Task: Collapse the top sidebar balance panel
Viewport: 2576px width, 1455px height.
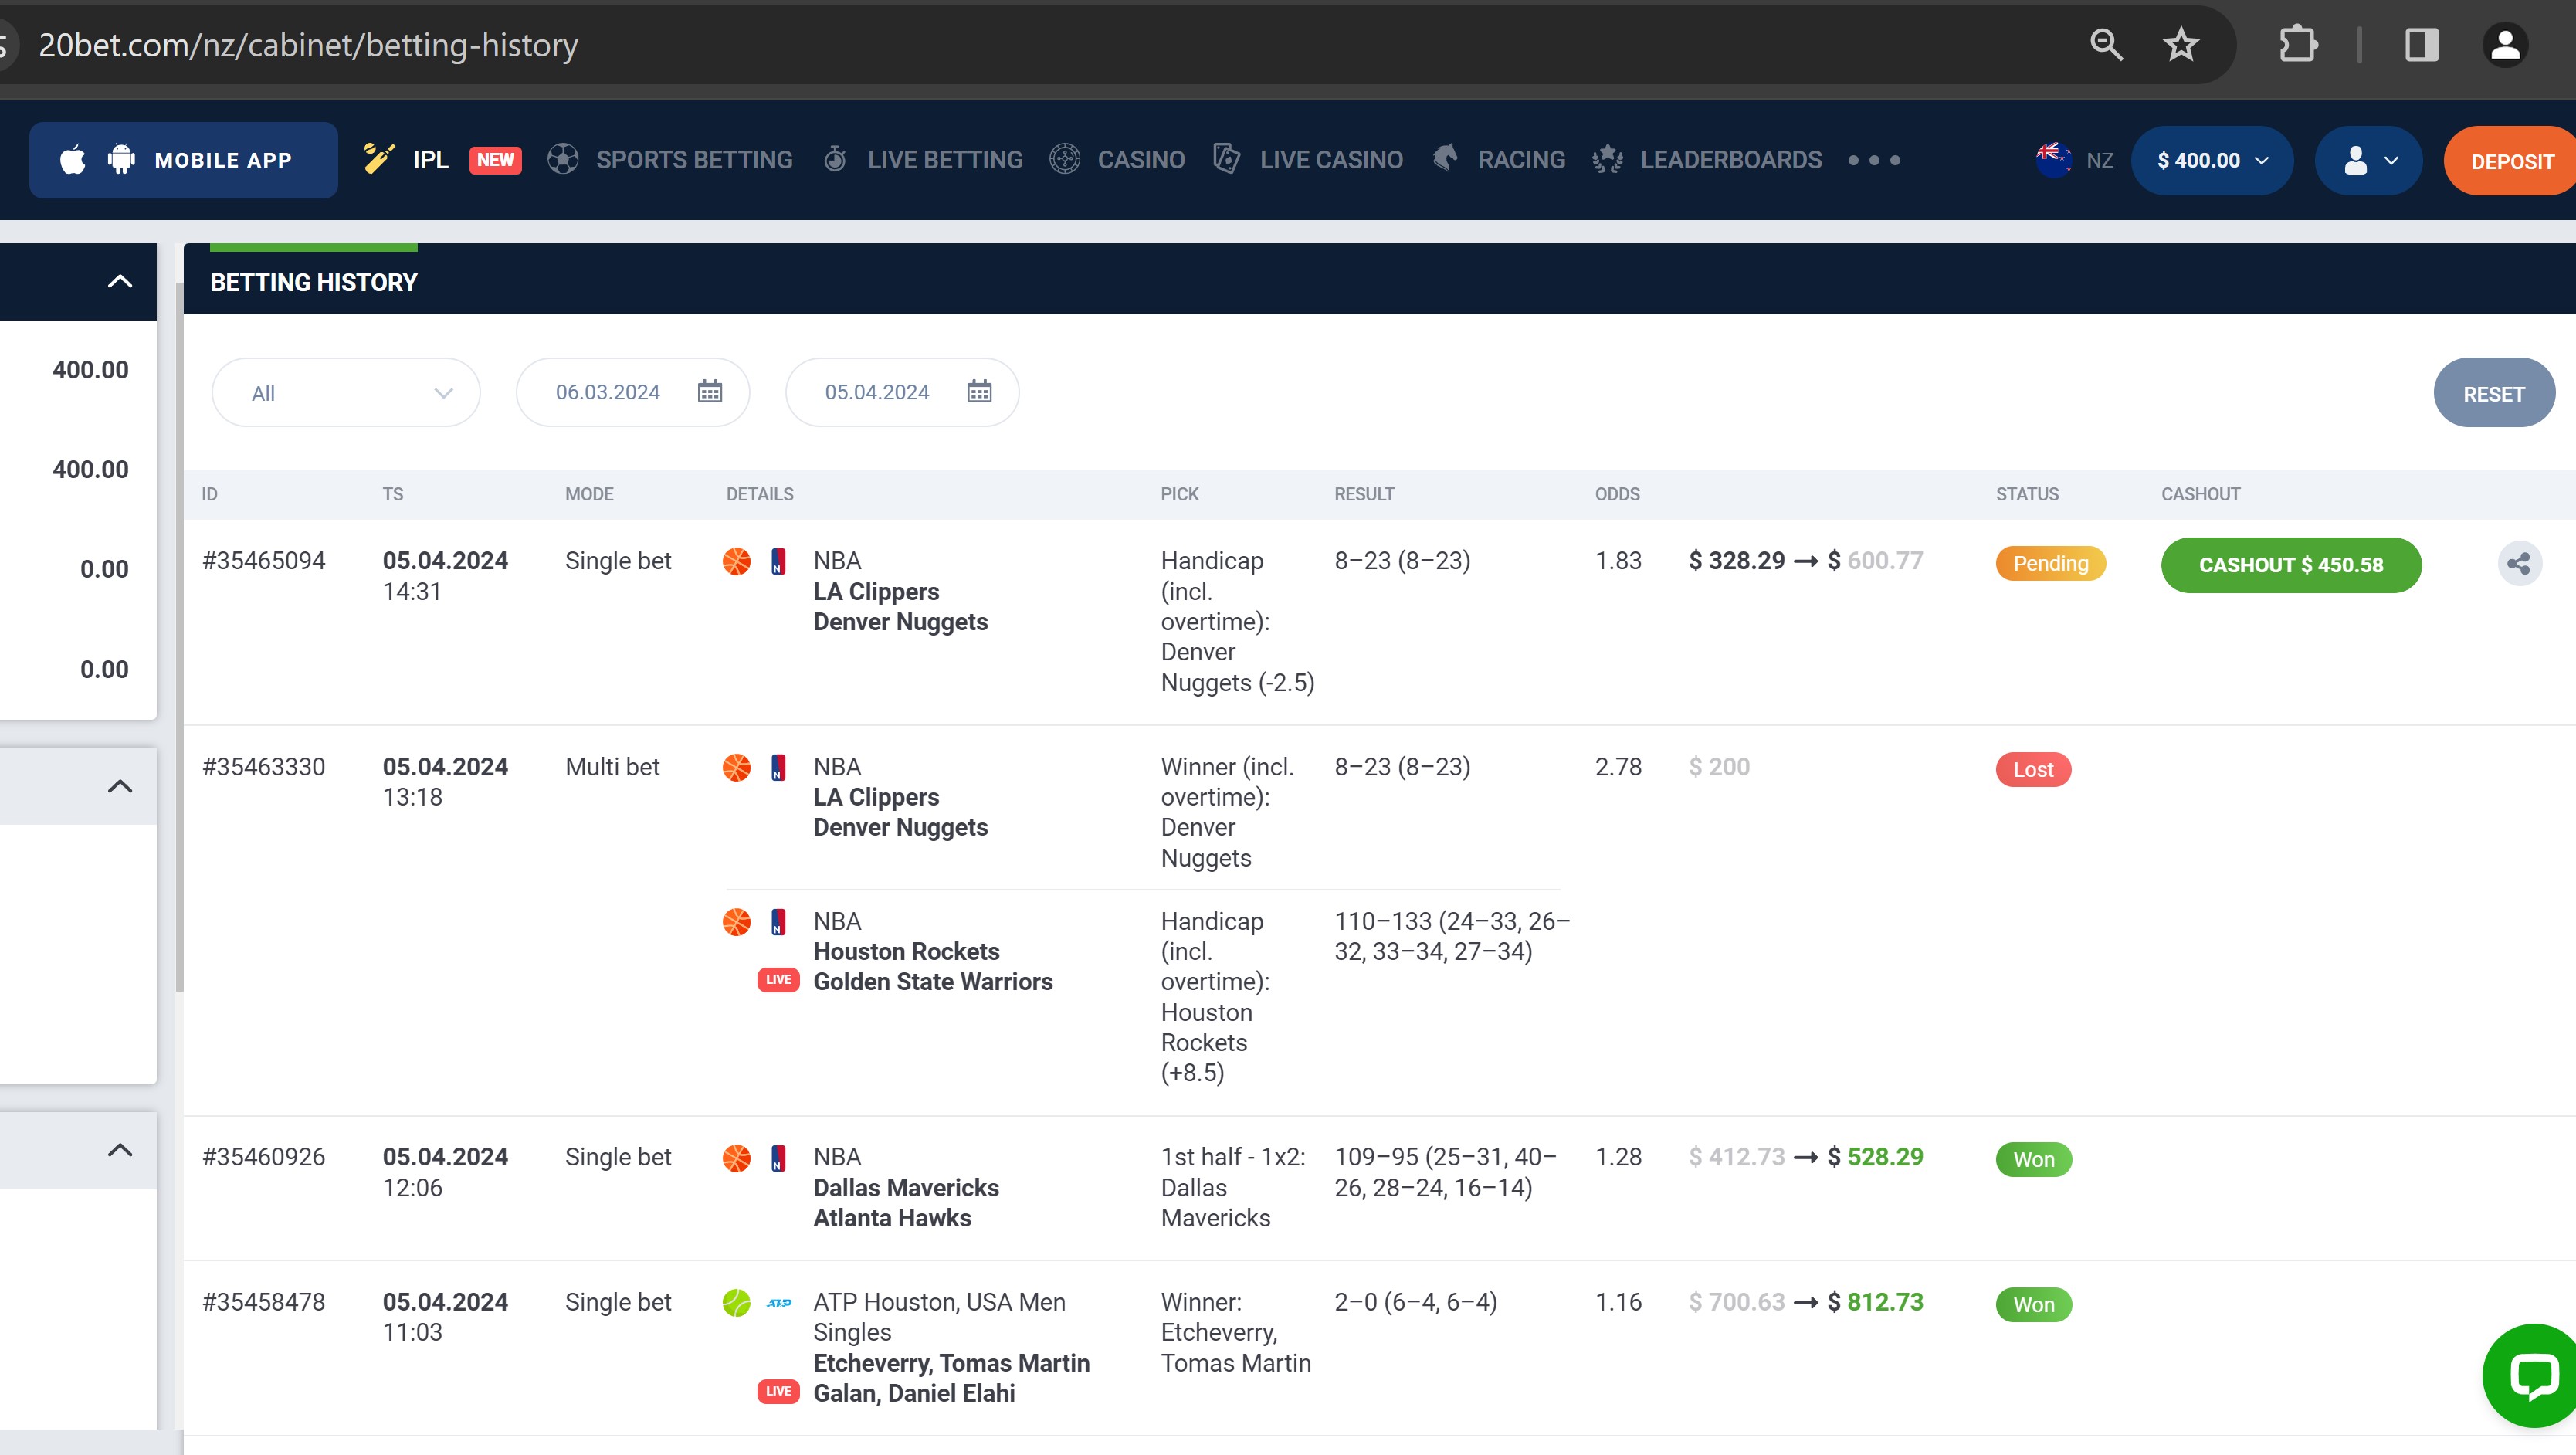Action: coord(120,281)
